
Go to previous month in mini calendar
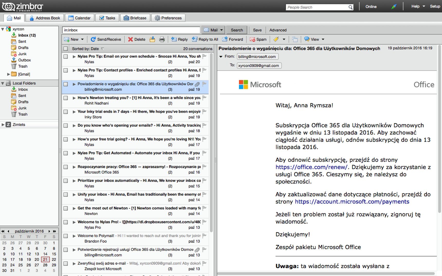click(8, 231)
